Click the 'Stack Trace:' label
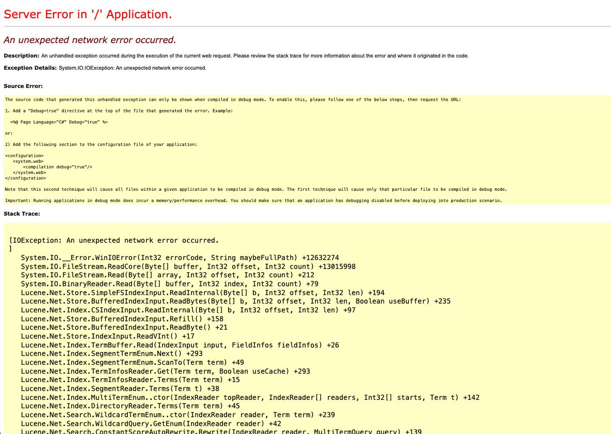Viewport: 611px width, 434px height. (22, 214)
